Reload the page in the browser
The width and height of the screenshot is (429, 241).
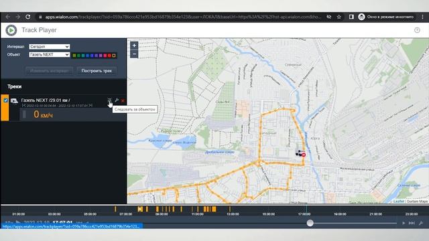coord(28,17)
